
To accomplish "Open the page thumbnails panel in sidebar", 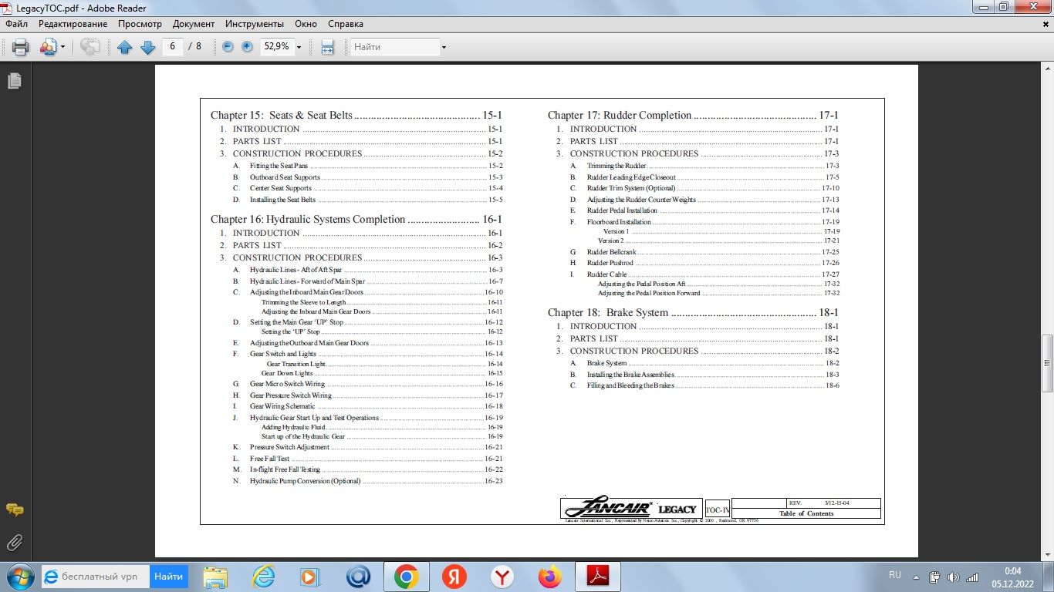I will click(14, 81).
